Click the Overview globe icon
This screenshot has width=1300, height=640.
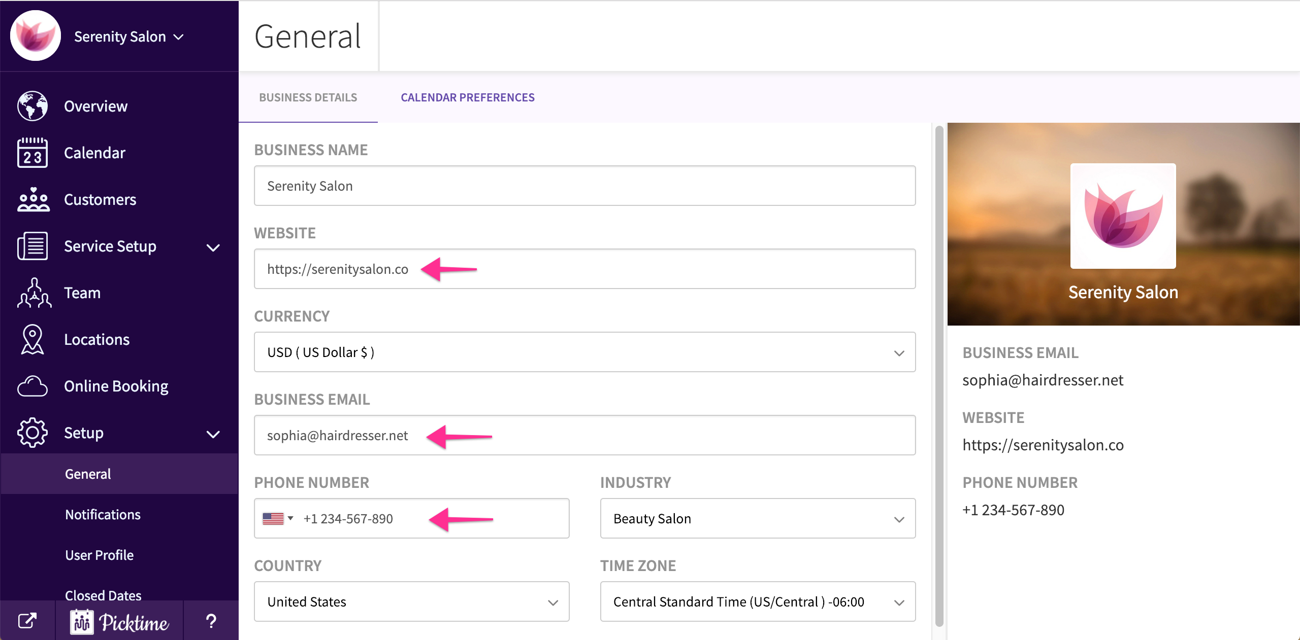[32, 106]
